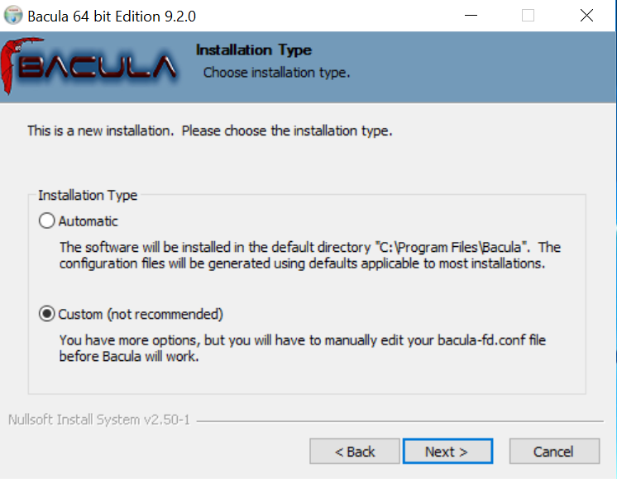Click the window title 'Bacula 64 bit Edition 9.2.0'
The width and height of the screenshot is (617, 479).
pos(112,17)
